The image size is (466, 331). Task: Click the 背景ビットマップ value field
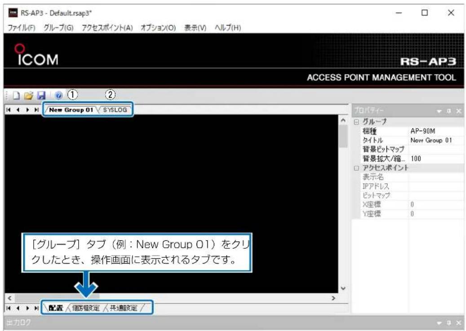pos(436,150)
